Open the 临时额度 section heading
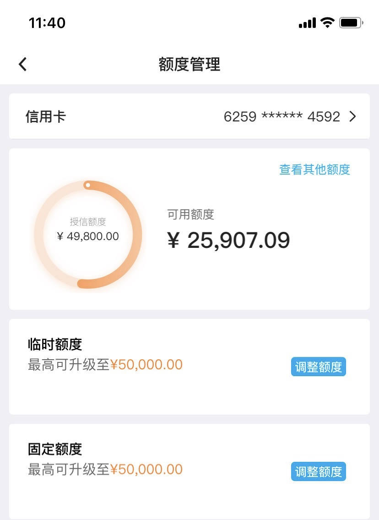Viewport: 379px width, 520px height. pyautogui.click(x=55, y=344)
